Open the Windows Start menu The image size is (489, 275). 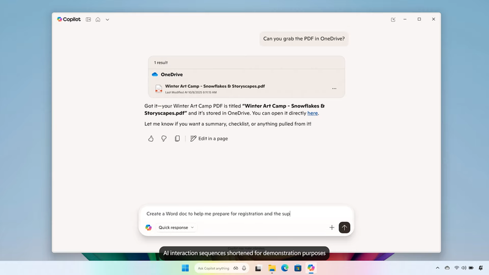tap(185, 268)
